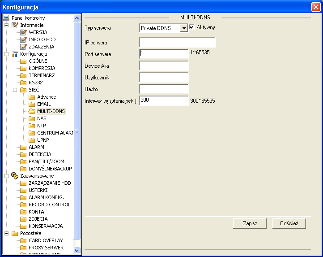The height and width of the screenshot is (257, 323).
Task: Click the Informacje notepad icon
Action: pyautogui.click(x=15, y=25)
